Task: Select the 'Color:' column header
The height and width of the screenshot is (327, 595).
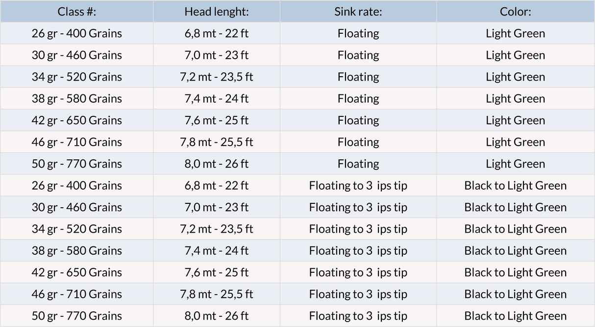Action: [516, 12]
